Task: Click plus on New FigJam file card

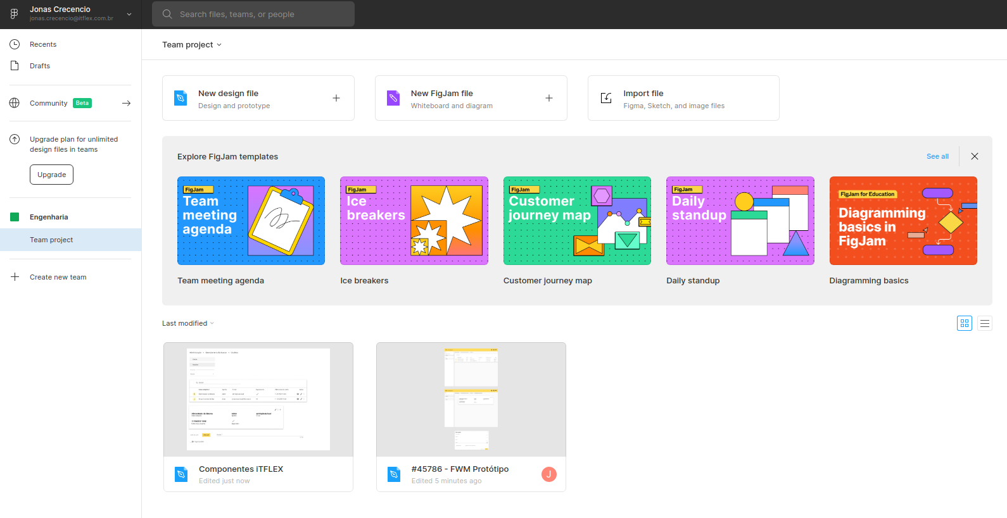Action: pos(549,98)
